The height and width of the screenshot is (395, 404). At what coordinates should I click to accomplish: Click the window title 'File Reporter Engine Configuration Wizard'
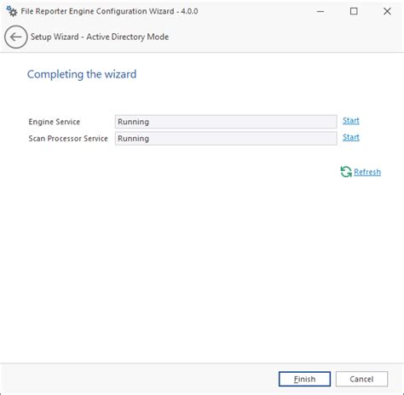tap(97, 11)
